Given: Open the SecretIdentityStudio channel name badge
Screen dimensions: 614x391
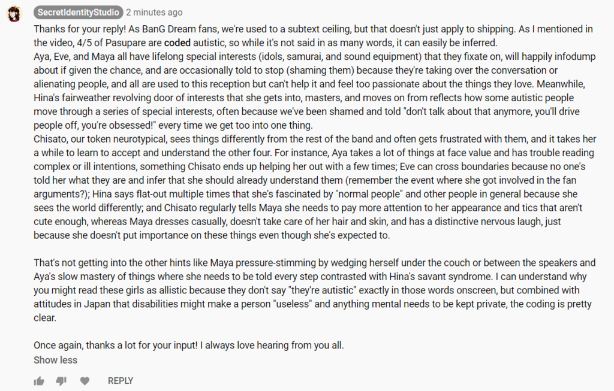Looking at the screenshot, I should (79, 13).
